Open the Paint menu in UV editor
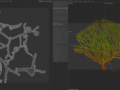 coord(6,1)
